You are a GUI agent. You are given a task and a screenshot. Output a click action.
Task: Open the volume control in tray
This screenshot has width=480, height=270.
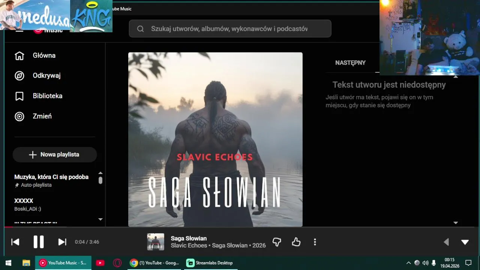coord(425,263)
